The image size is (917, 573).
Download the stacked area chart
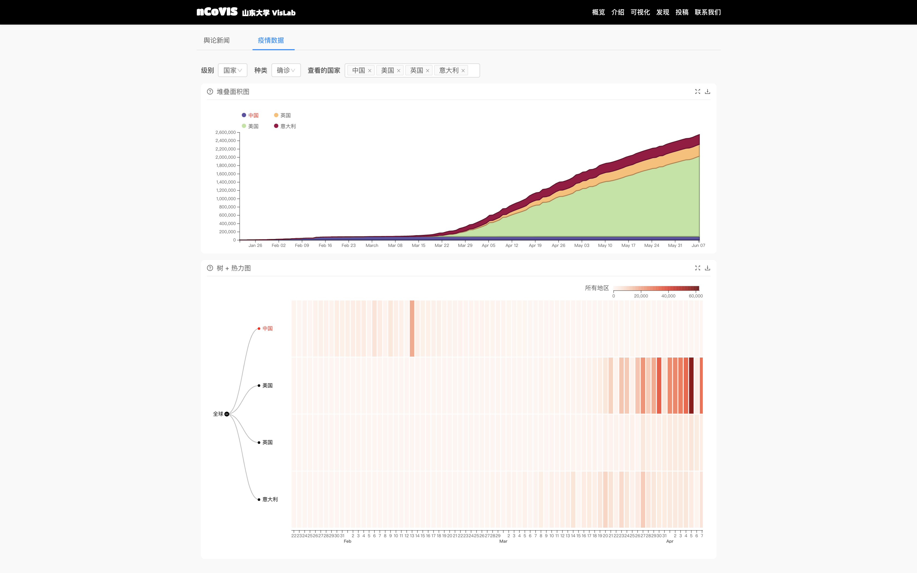point(707,91)
